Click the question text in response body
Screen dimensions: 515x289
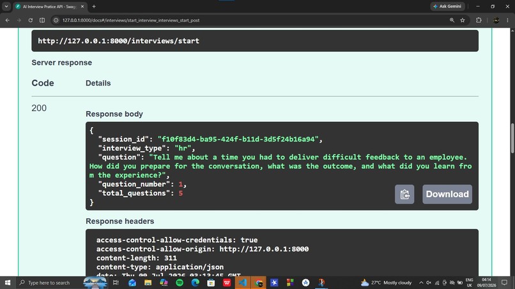(281, 167)
